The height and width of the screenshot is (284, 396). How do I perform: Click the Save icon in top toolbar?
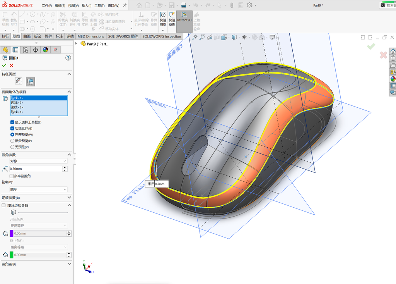(x=172, y=5)
